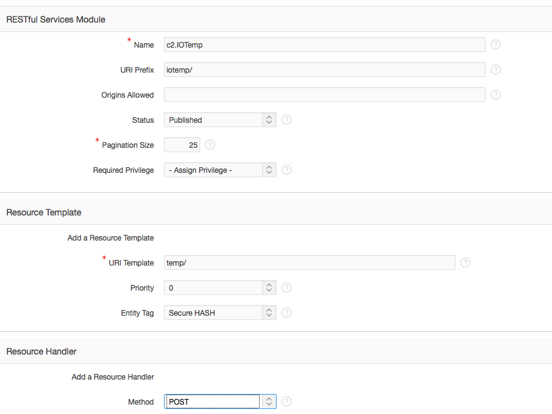View help icon next to Status
552x414 pixels.
point(287,120)
